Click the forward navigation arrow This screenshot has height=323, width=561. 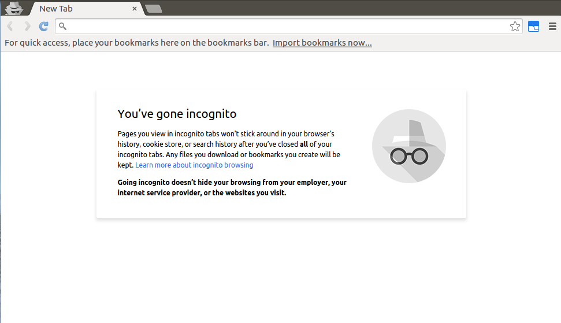tap(27, 26)
